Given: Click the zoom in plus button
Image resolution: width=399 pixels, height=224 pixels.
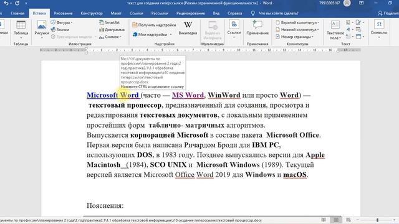Looking at the screenshot, I should pyautogui.click(x=395, y=220).
